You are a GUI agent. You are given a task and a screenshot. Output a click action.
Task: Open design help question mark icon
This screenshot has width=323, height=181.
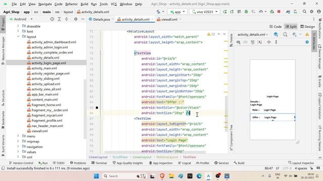pos(307,42)
